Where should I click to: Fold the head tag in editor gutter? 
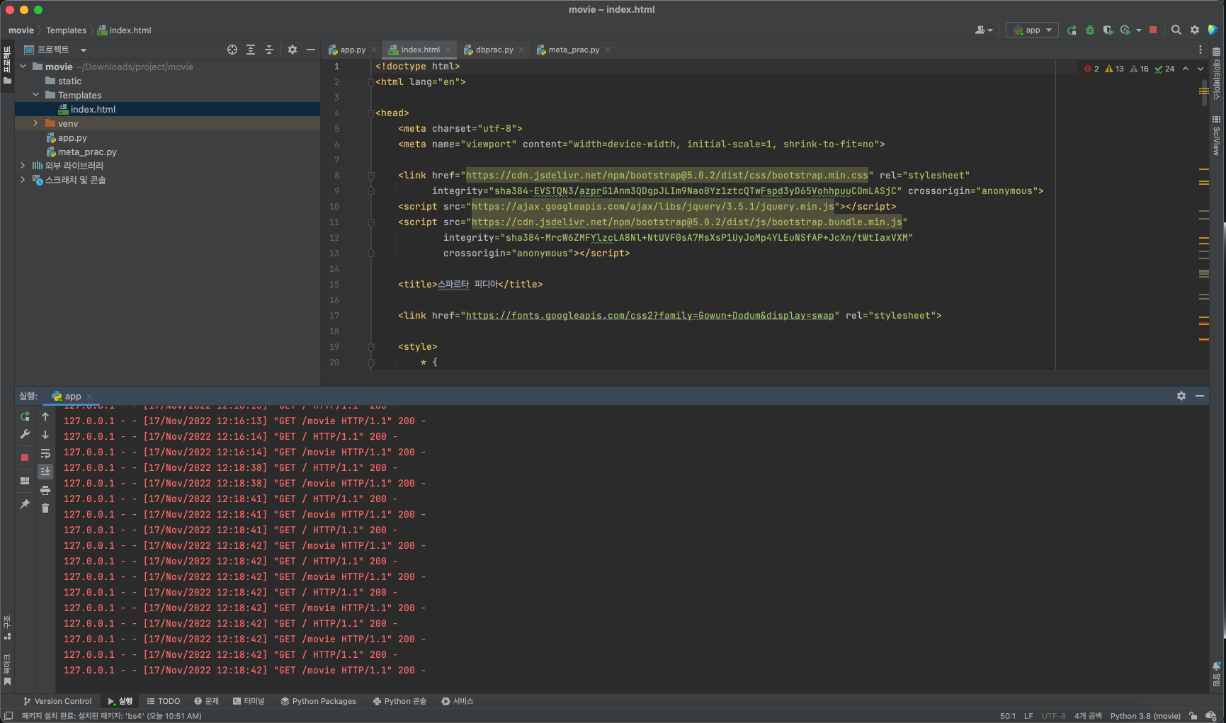pyautogui.click(x=370, y=113)
